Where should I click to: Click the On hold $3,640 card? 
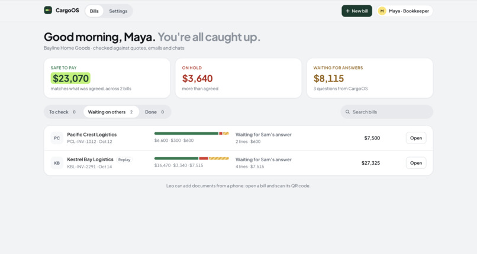238,79
